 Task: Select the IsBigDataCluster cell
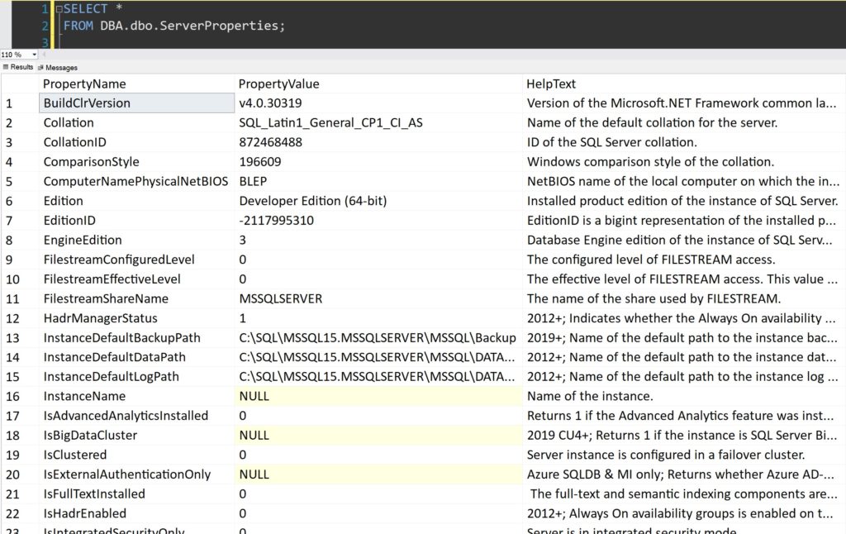(x=137, y=435)
